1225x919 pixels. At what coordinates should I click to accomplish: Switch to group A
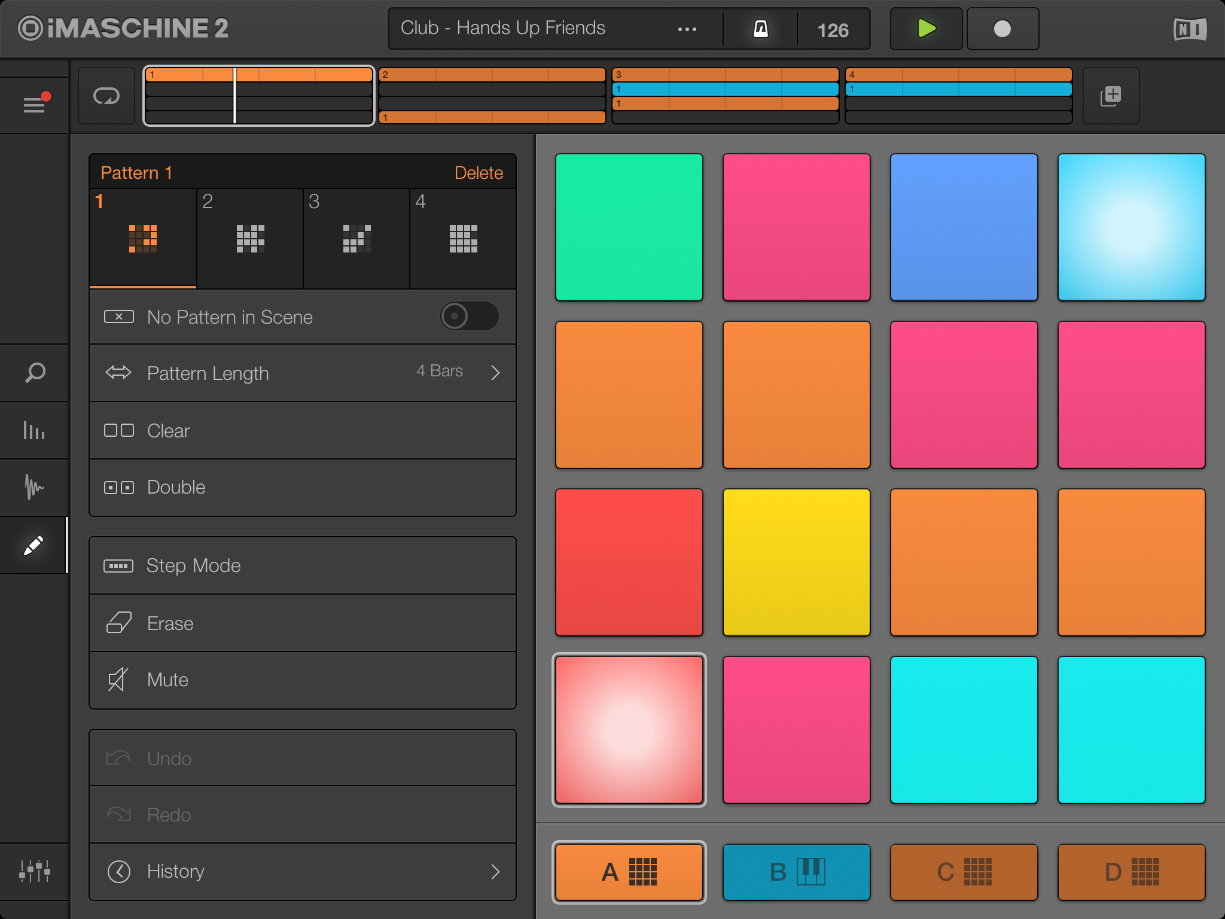point(629,872)
